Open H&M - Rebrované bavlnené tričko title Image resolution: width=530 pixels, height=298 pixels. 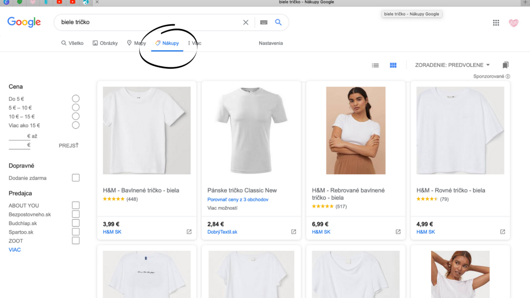click(x=348, y=194)
